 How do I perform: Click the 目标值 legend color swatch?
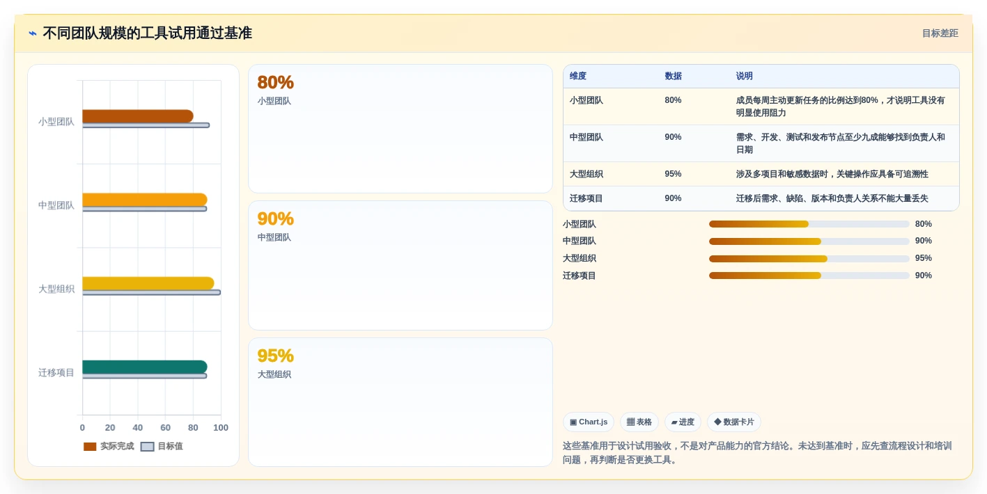pos(147,447)
